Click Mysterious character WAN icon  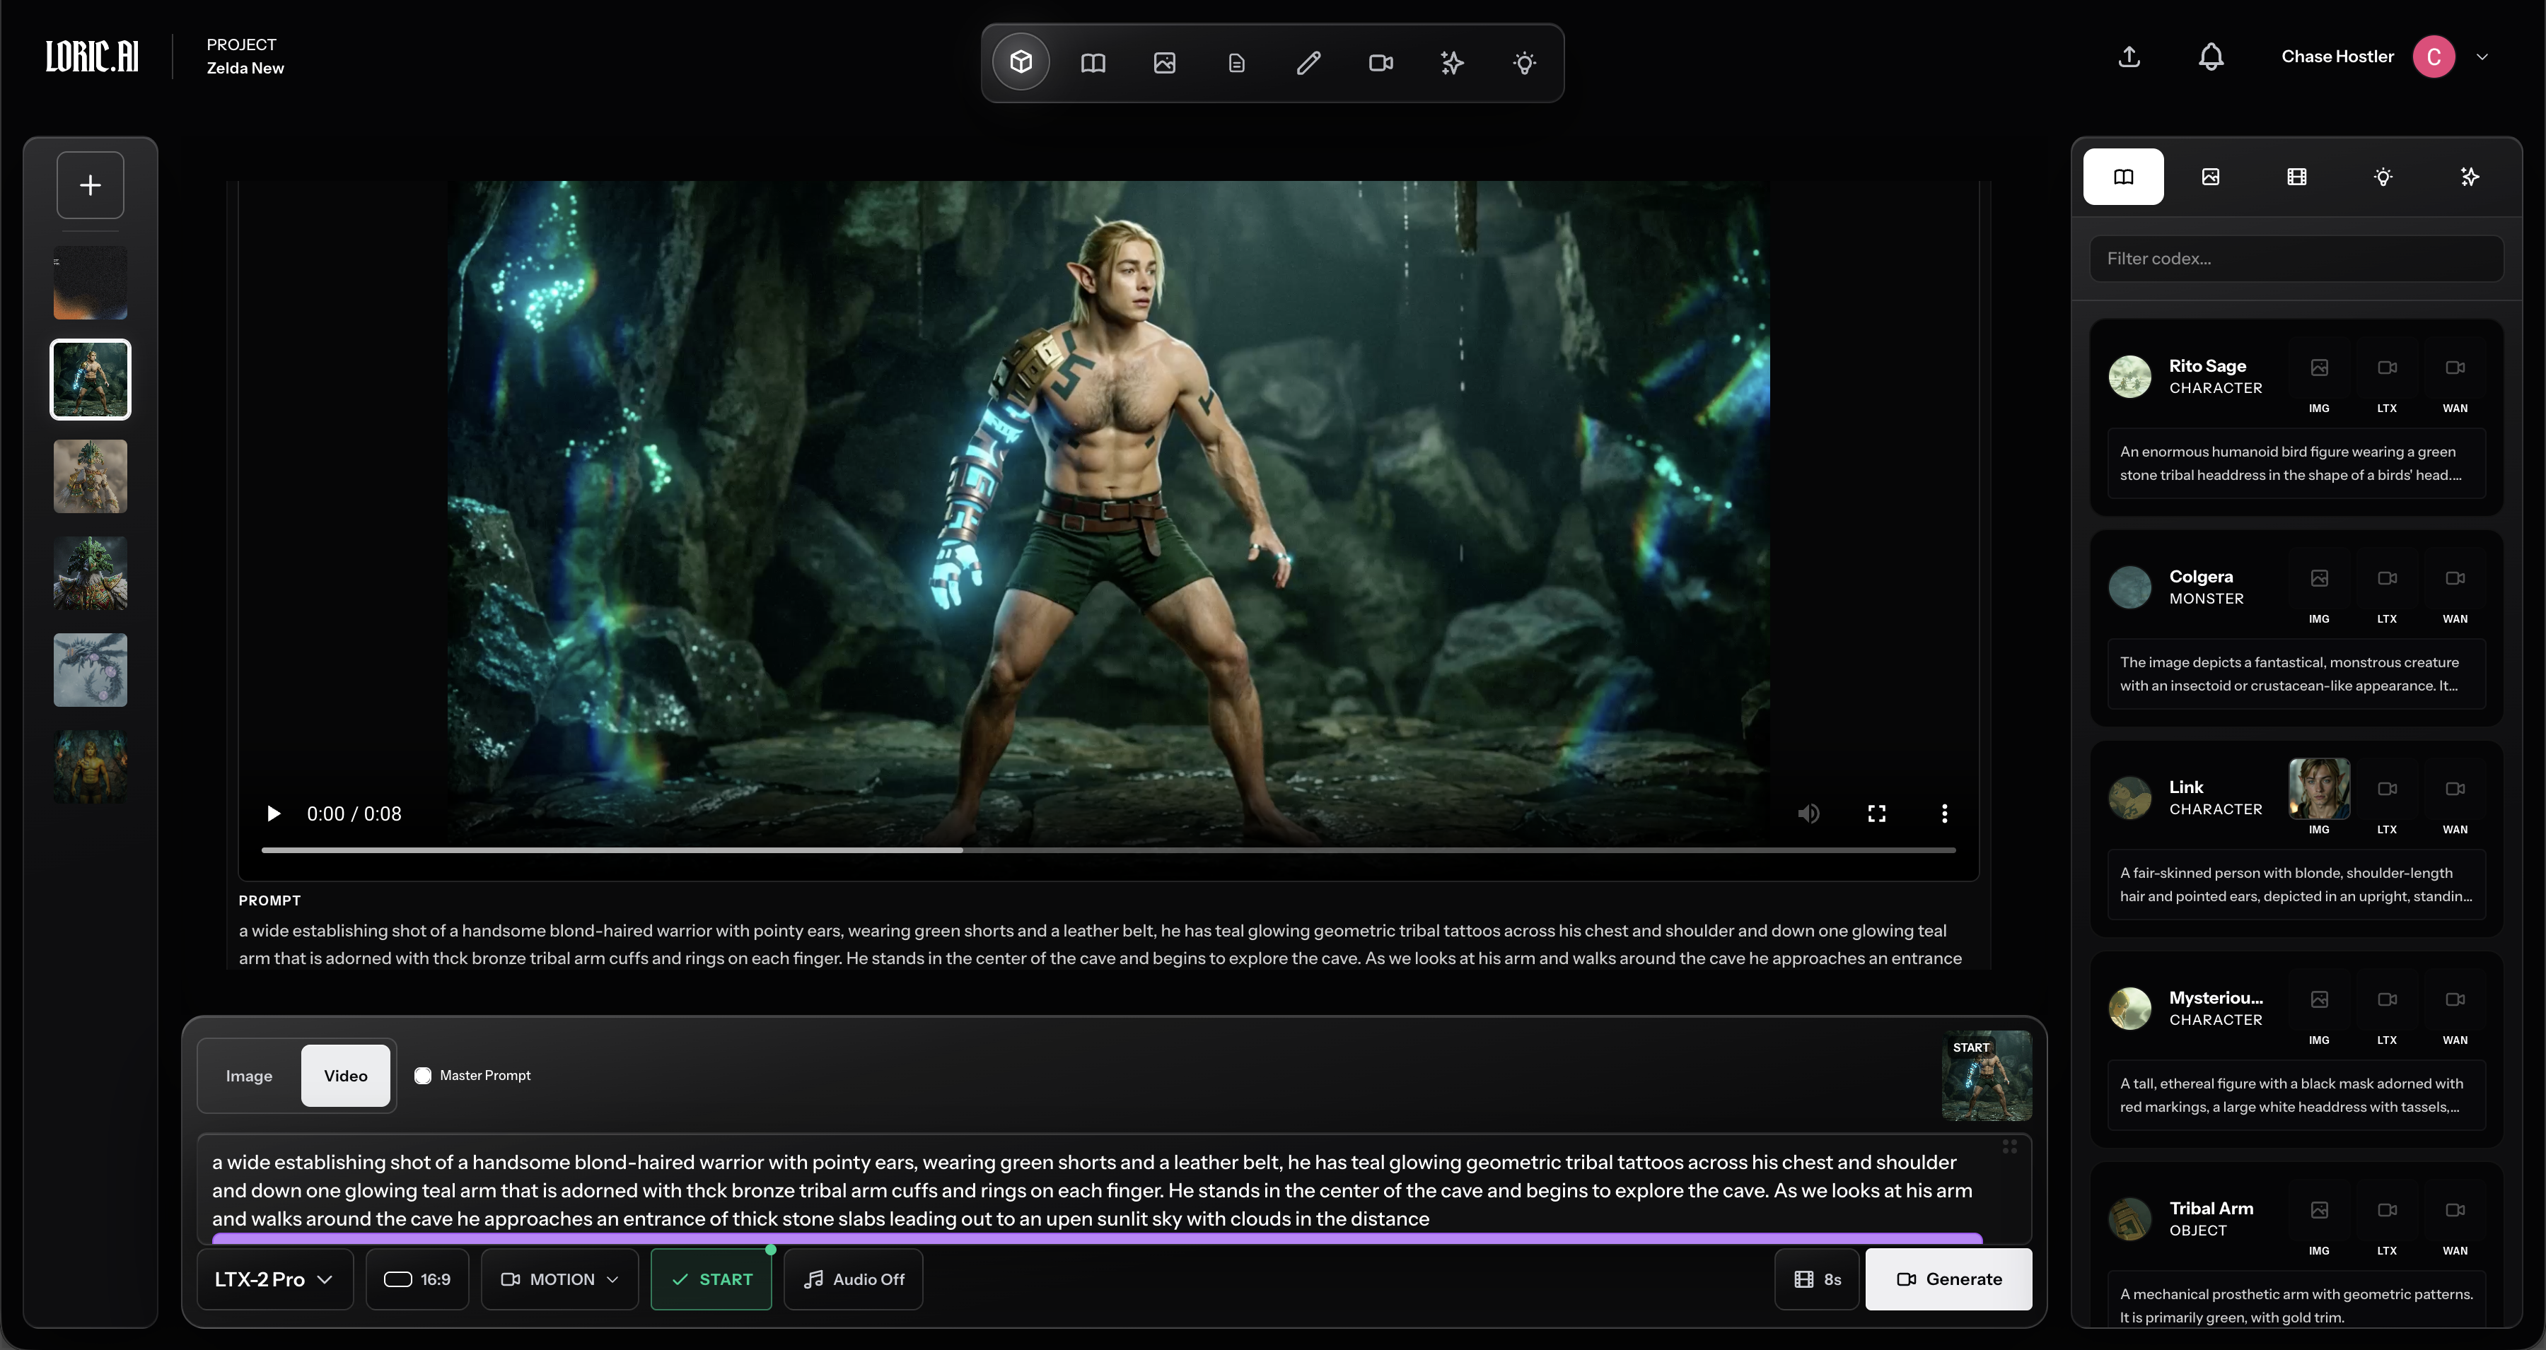[x=2455, y=999]
